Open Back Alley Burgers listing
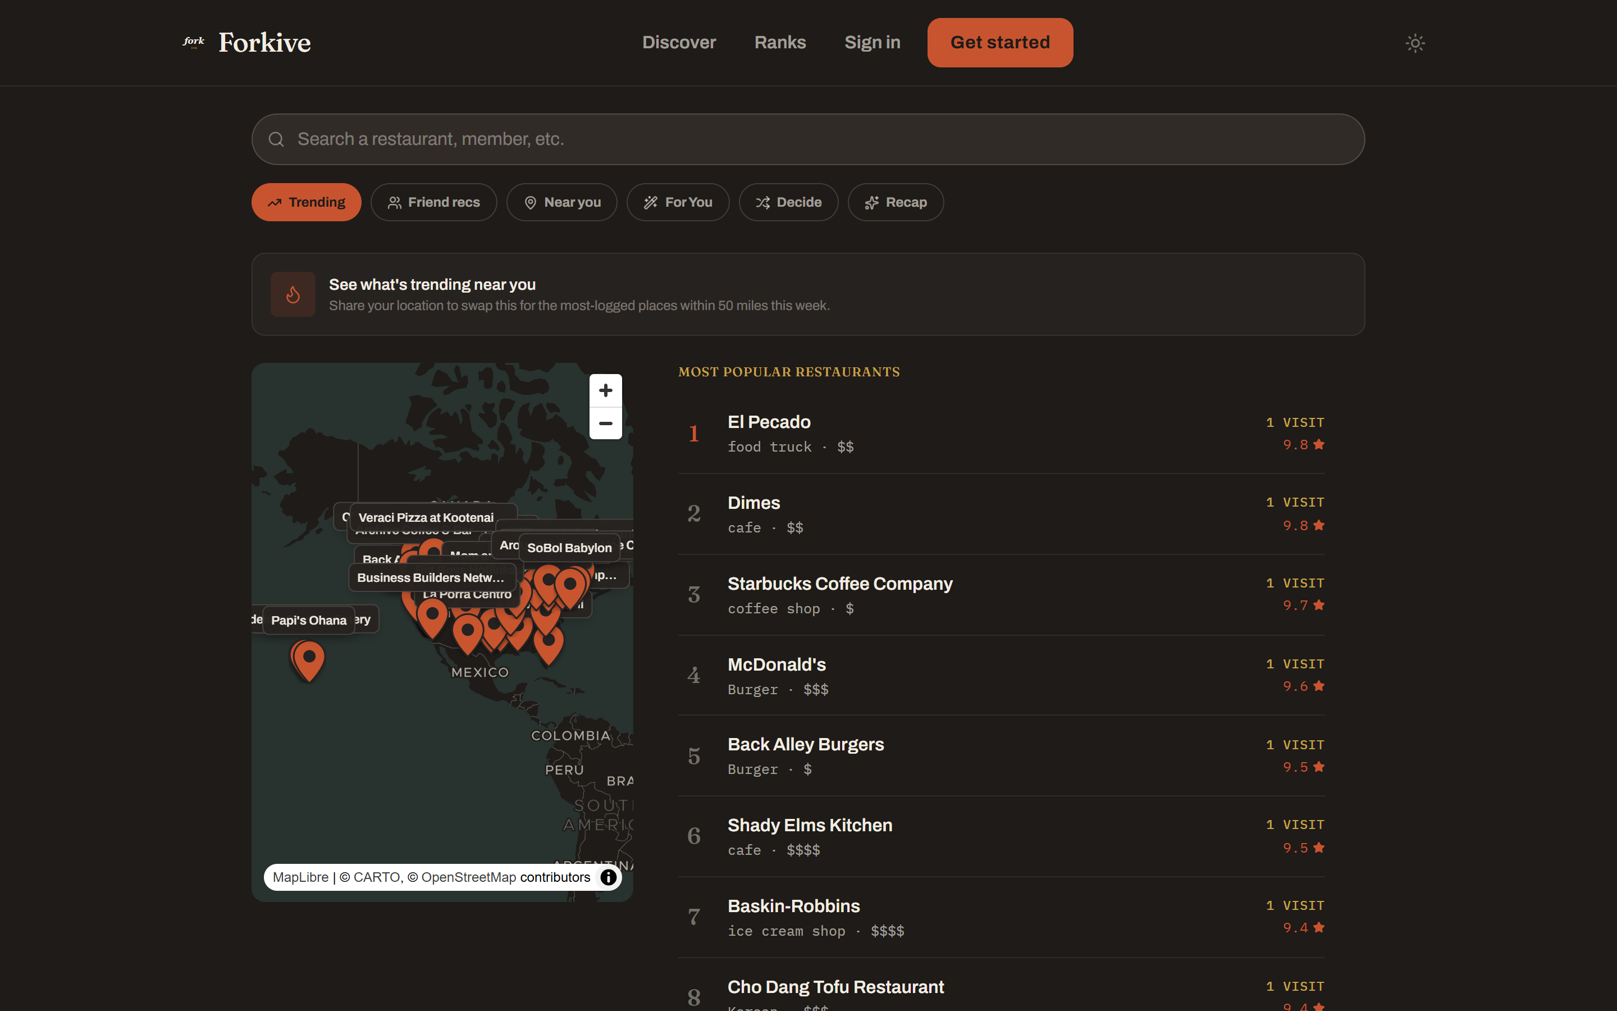Viewport: 1617px width, 1011px height. click(1001, 756)
